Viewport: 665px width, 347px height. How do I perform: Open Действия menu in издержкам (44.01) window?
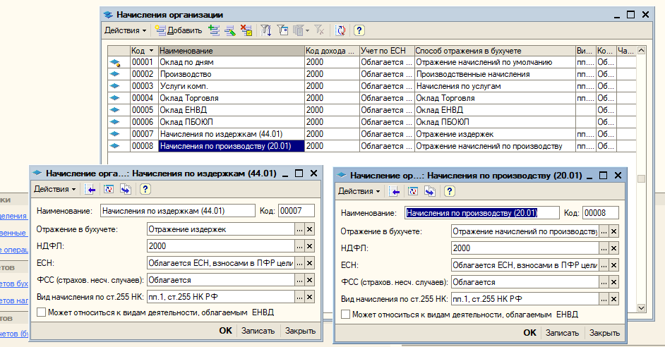point(54,190)
